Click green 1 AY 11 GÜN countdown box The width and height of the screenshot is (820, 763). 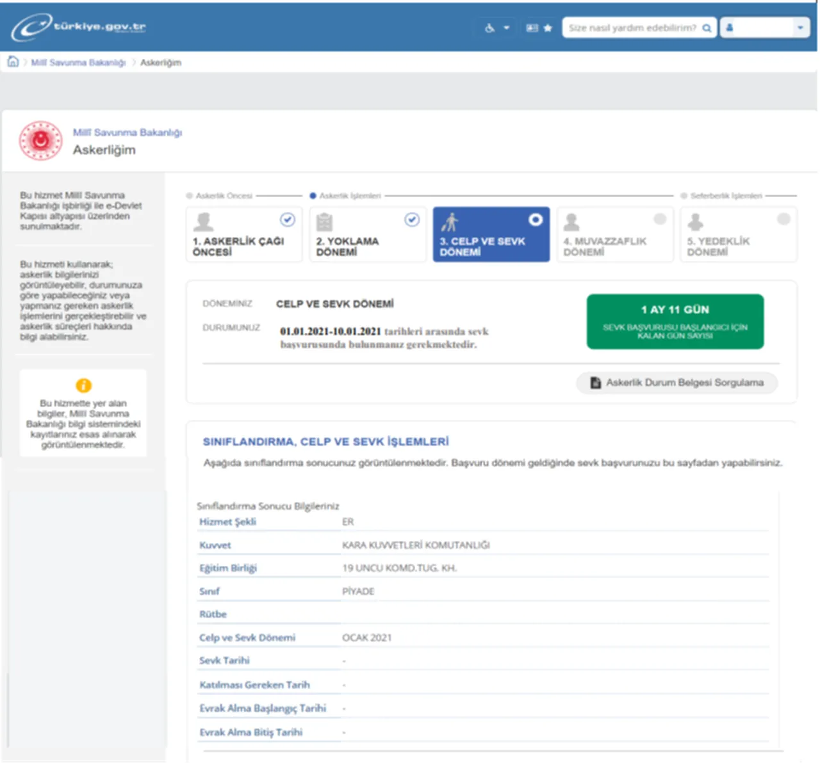click(x=675, y=321)
